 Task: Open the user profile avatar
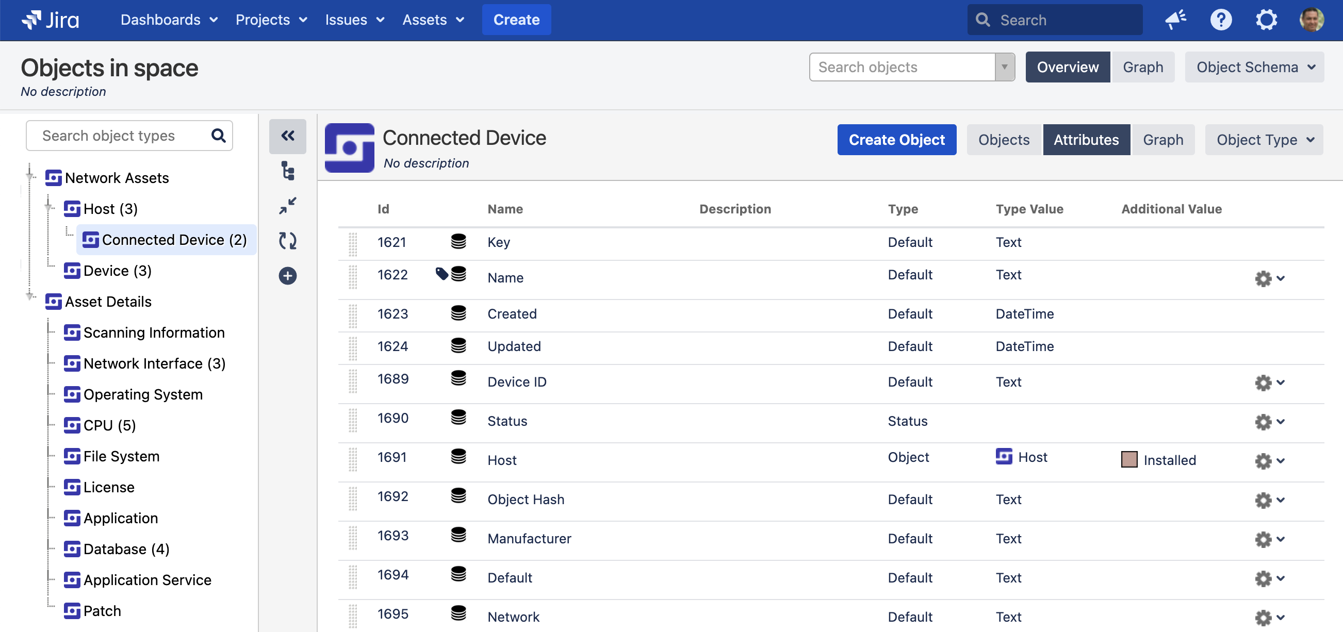point(1311,20)
